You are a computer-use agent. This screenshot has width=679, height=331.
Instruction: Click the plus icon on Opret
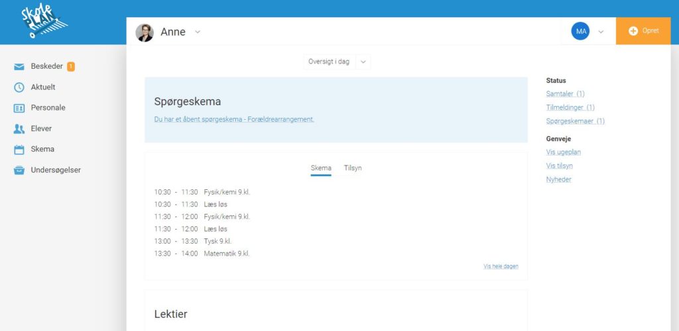point(633,31)
